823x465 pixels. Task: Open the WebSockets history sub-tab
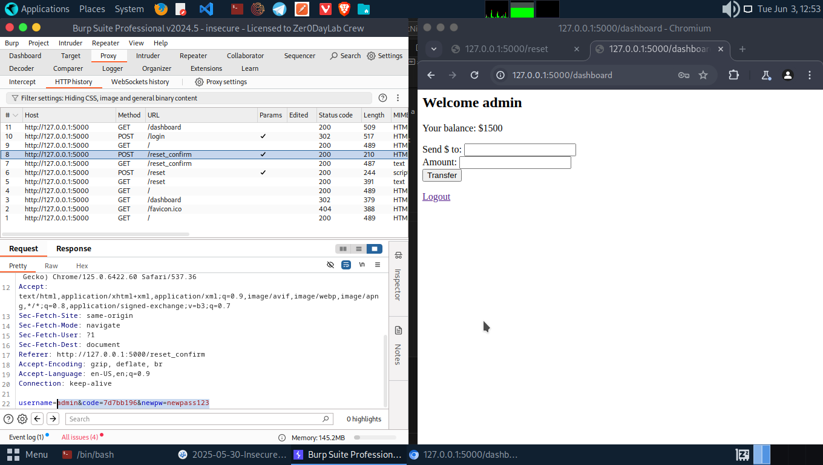140,82
